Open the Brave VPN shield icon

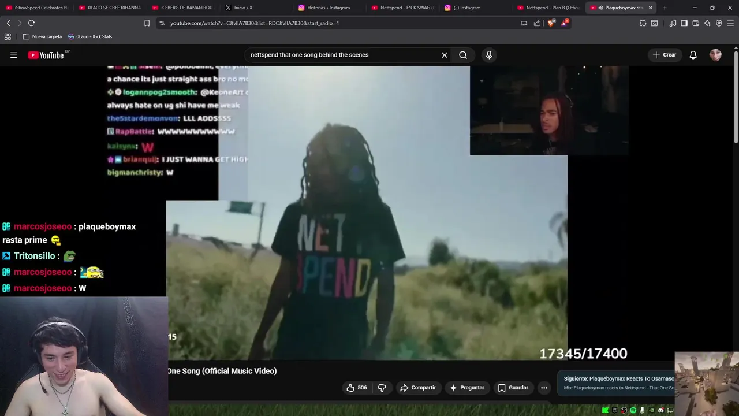719,23
